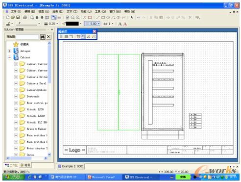This screenshot has width=241, height=182.
Task: Open the 工具 (O) menu
Action: coord(100,11)
